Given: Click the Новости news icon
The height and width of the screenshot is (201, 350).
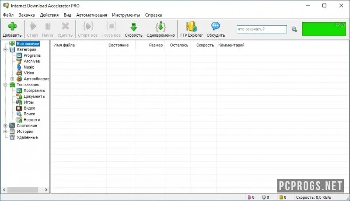Looking at the screenshot, I should pyautogui.click(x=19, y=120).
